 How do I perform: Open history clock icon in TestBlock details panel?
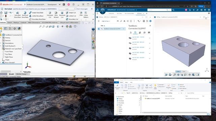click(135, 33)
